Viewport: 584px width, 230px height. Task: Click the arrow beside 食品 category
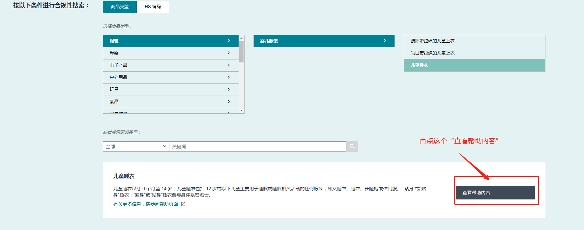tap(229, 102)
